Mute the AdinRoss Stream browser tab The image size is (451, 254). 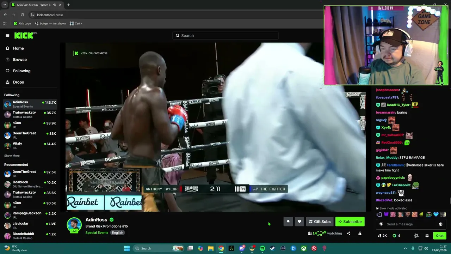(54, 5)
